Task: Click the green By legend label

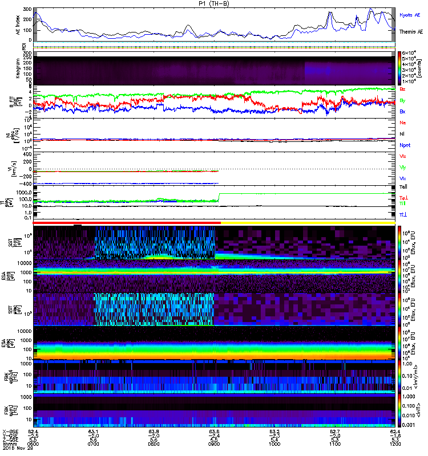Action: pos(402,101)
